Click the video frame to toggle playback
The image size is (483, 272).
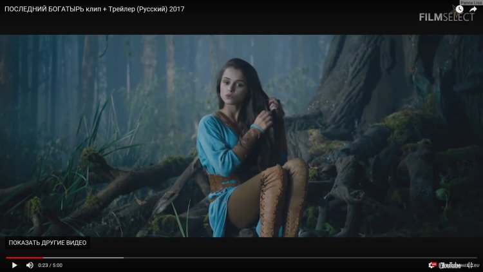pyautogui.click(x=241, y=136)
